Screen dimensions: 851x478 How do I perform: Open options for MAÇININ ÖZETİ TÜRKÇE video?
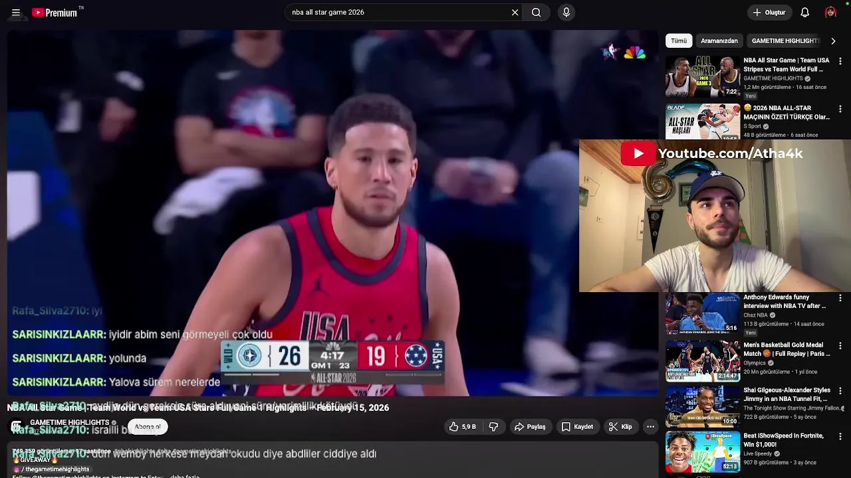[840, 109]
